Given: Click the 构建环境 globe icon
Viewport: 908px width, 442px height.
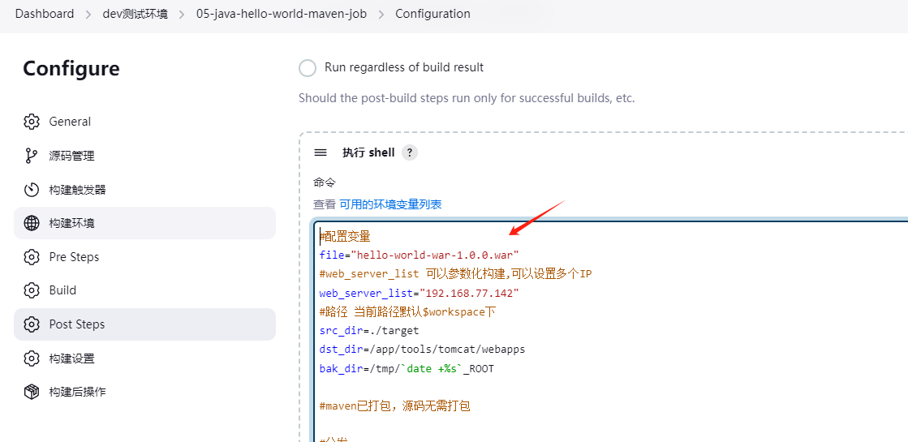Looking at the screenshot, I should pyautogui.click(x=32, y=223).
